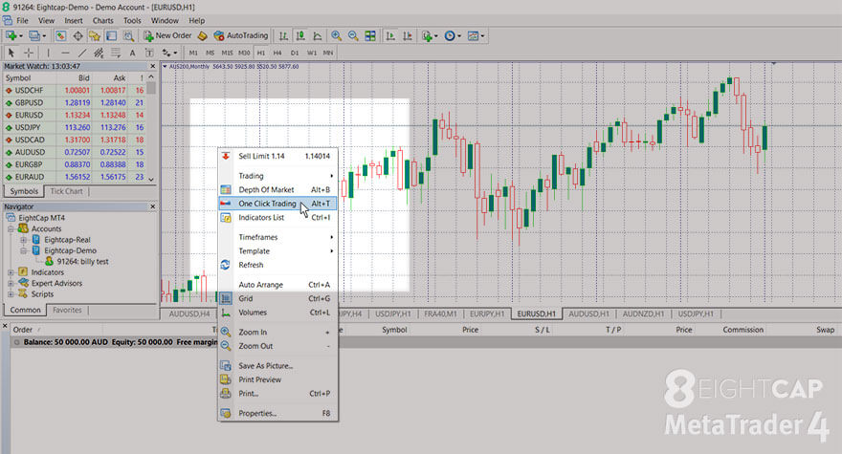Select the equidistant channel tool
This screenshot has width=842, height=454.
click(x=99, y=53)
